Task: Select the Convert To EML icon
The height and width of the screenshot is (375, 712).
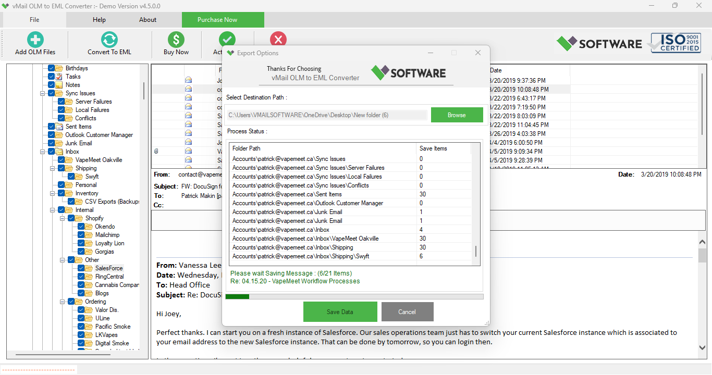Action: point(109,40)
